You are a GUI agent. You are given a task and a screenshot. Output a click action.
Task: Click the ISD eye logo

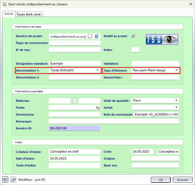coord(162,39)
